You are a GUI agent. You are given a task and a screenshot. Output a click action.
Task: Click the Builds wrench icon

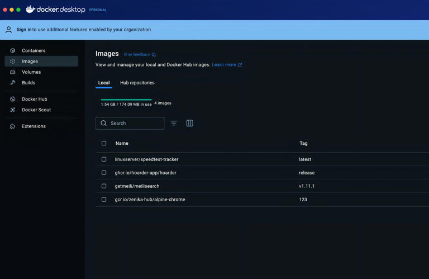[13, 83]
